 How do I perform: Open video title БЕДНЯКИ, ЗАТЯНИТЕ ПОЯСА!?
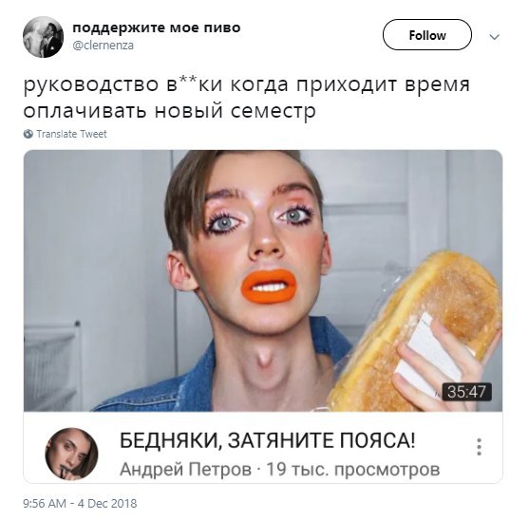tap(267, 440)
